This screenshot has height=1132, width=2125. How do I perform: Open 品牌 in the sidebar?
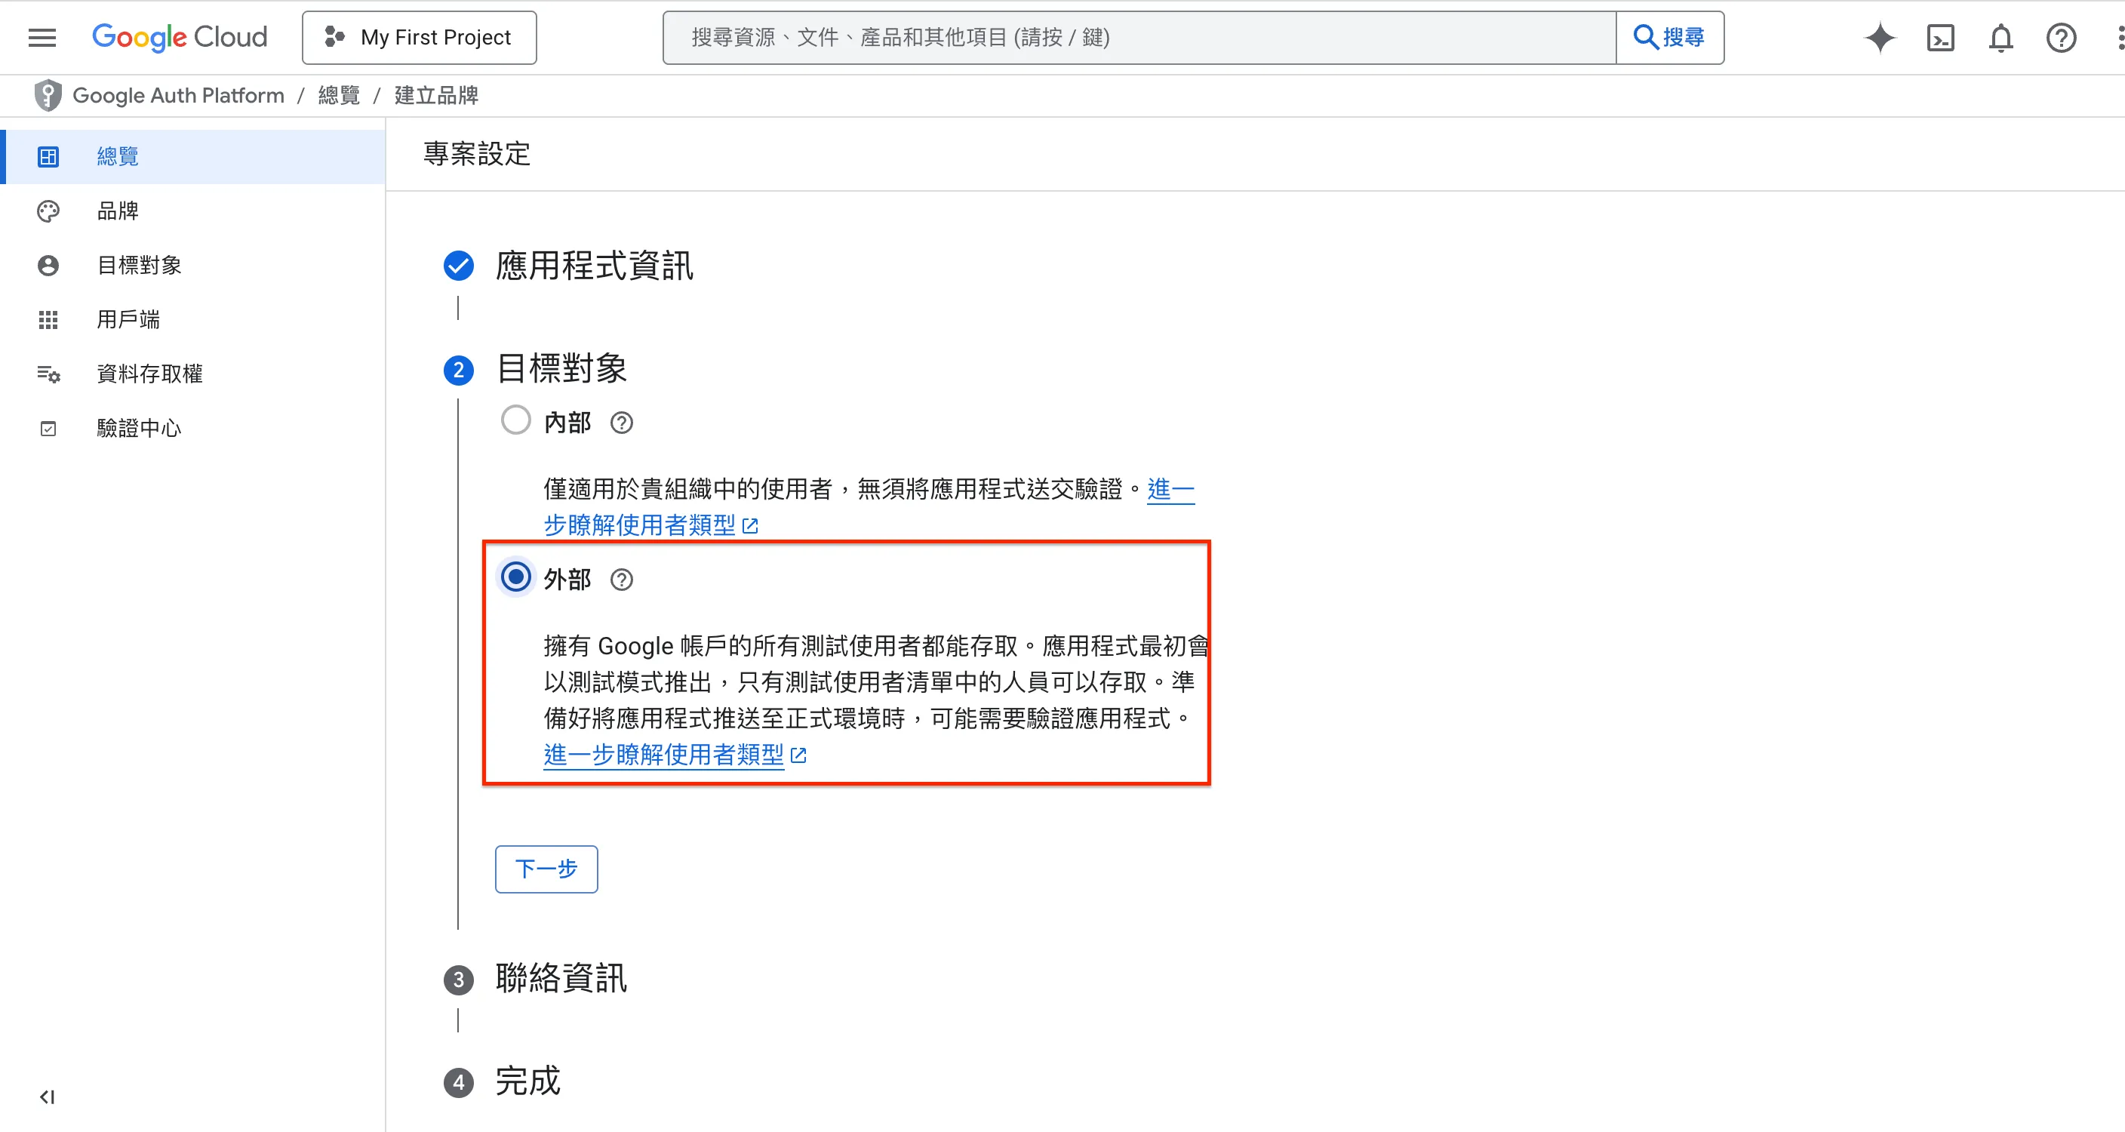(x=118, y=211)
